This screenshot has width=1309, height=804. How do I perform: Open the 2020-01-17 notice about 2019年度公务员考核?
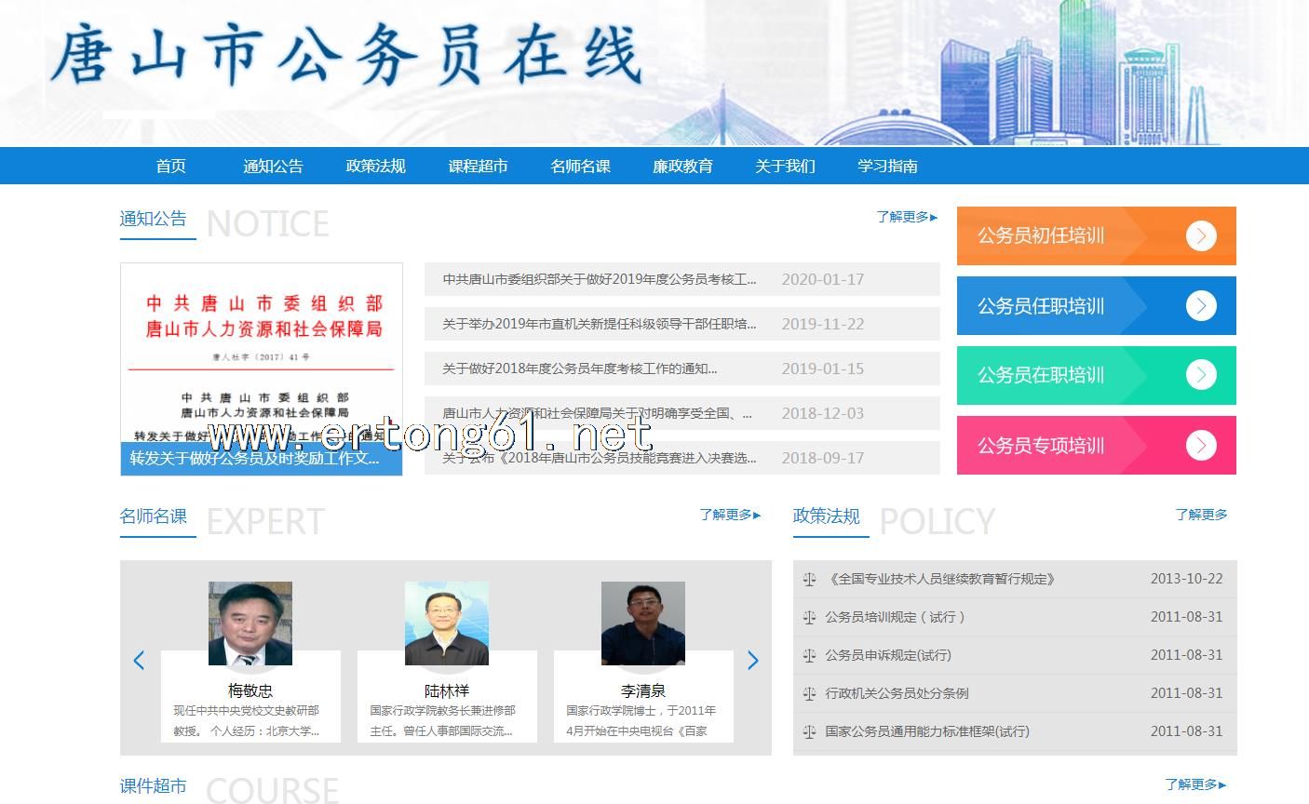(599, 279)
